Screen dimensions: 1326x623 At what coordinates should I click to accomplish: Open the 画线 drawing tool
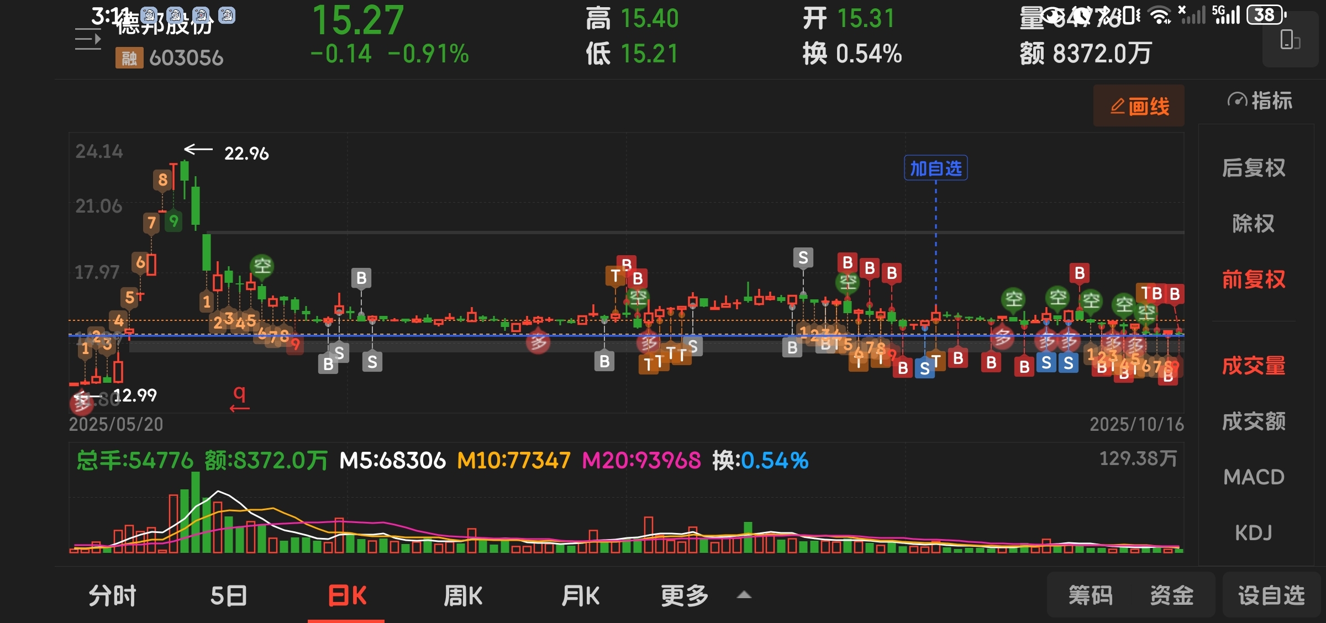(1139, 106)
